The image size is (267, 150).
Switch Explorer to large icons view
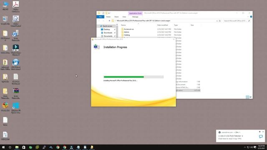coord(250,97)
